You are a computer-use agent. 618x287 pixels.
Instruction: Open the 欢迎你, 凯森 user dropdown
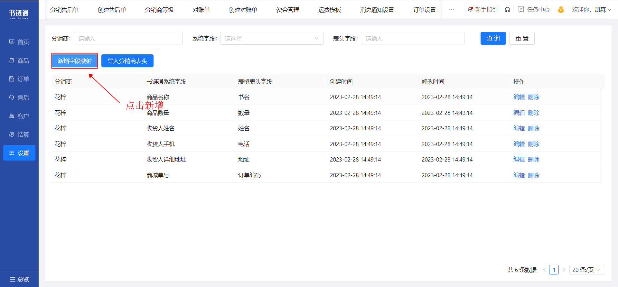(592, 10)
